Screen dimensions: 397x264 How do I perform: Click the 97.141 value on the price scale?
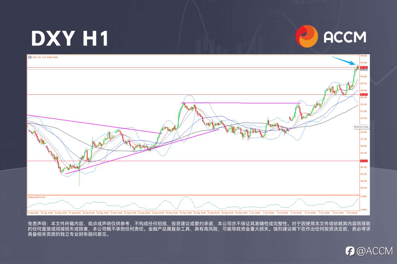pos(364,139)
